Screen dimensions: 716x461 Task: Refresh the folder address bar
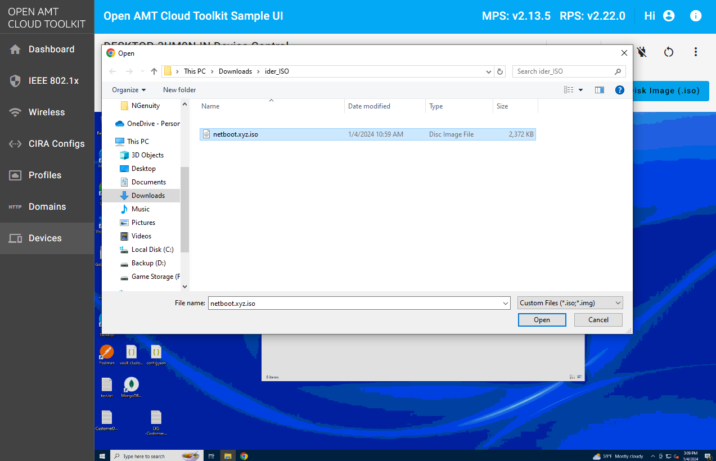500,71
